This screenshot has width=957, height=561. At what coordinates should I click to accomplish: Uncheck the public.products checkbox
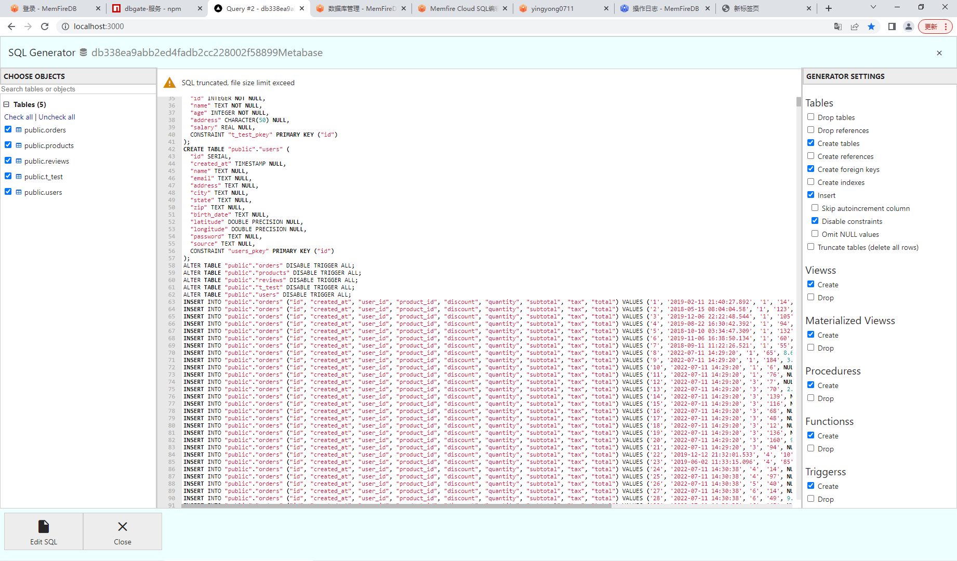coord(8,145)
